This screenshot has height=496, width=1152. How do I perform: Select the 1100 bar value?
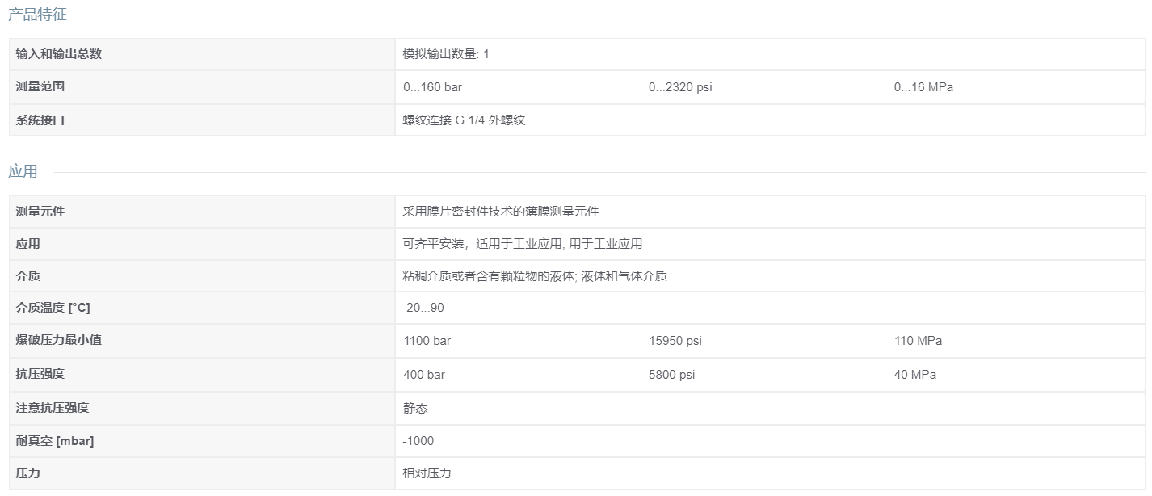427,341
